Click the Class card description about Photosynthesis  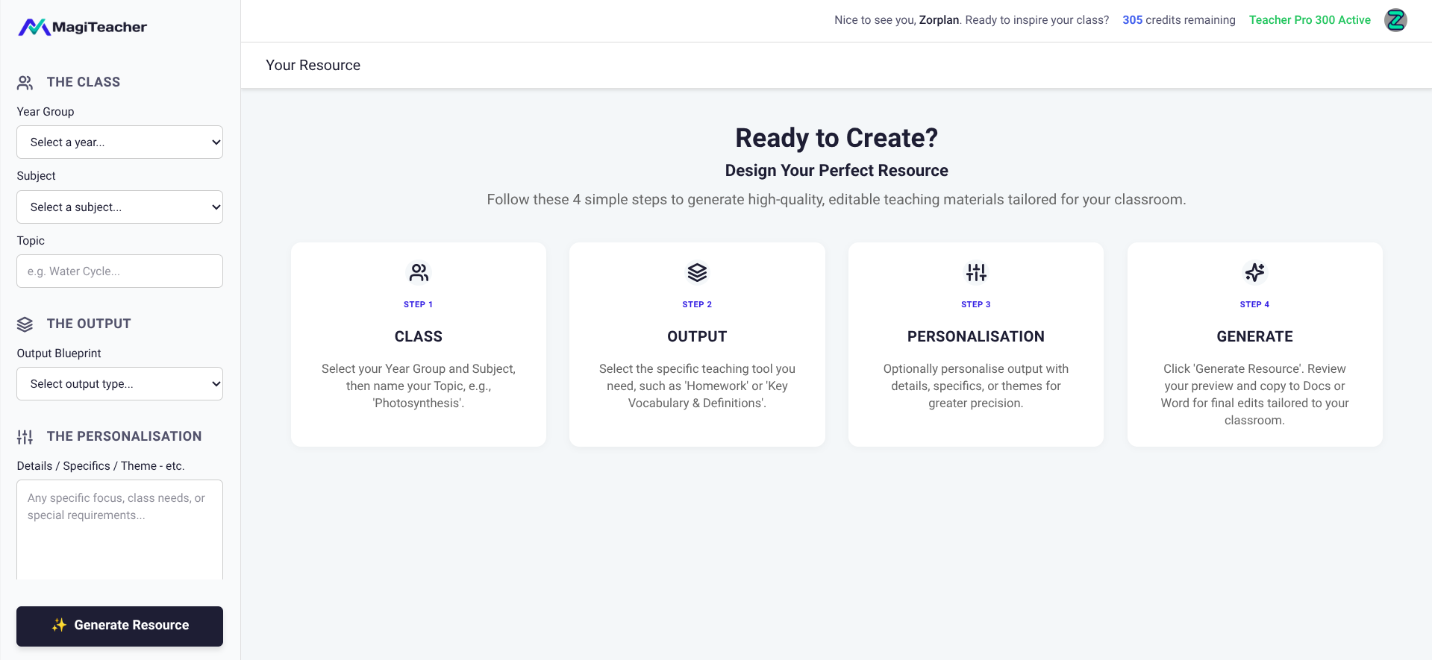(x=419, y=386)
